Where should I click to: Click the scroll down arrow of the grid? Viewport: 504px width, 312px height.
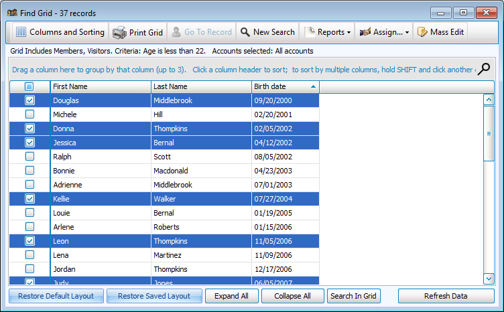click(x=489, y=278)
